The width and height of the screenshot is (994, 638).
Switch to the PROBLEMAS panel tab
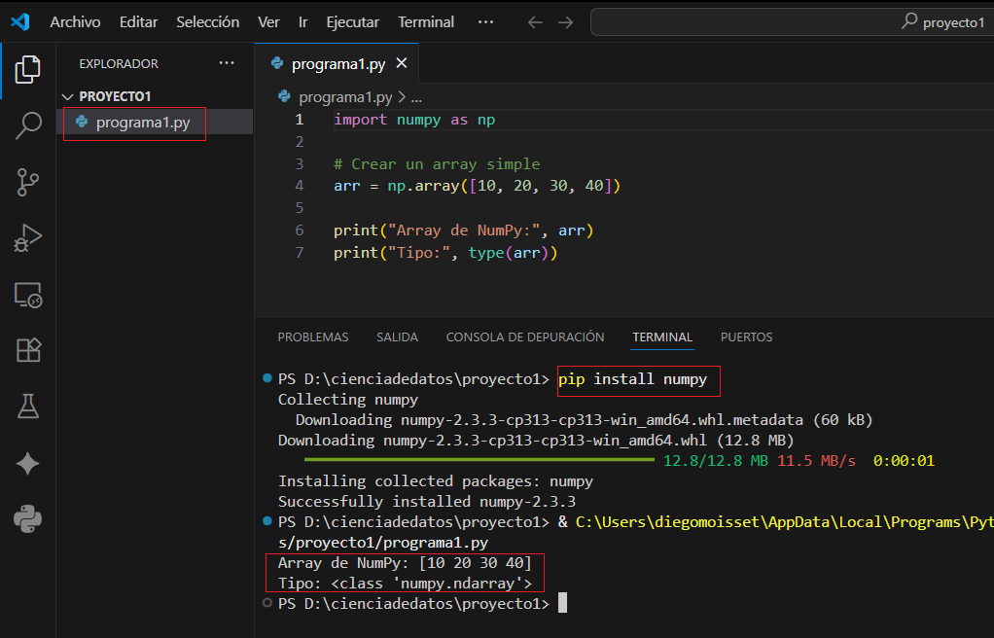(312, 337)
